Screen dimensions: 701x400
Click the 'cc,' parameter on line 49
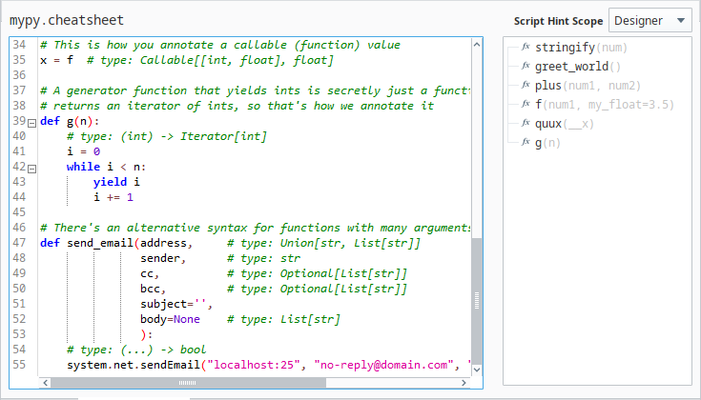pyautogui.click(x=150, y=273)
